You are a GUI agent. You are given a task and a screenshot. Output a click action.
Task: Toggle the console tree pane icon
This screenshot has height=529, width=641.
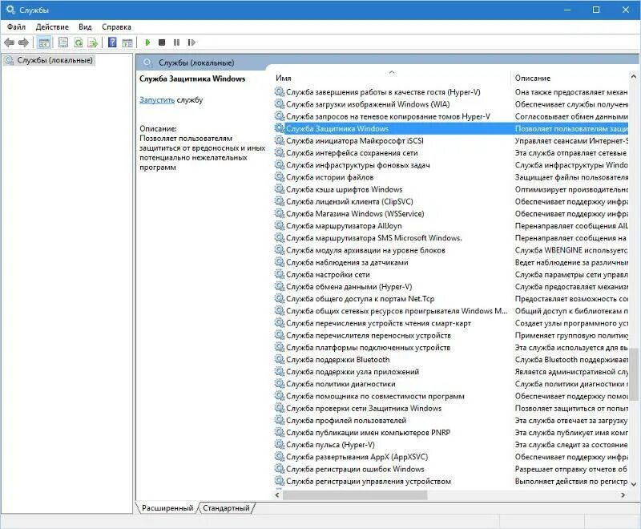[x=46, y=41]
